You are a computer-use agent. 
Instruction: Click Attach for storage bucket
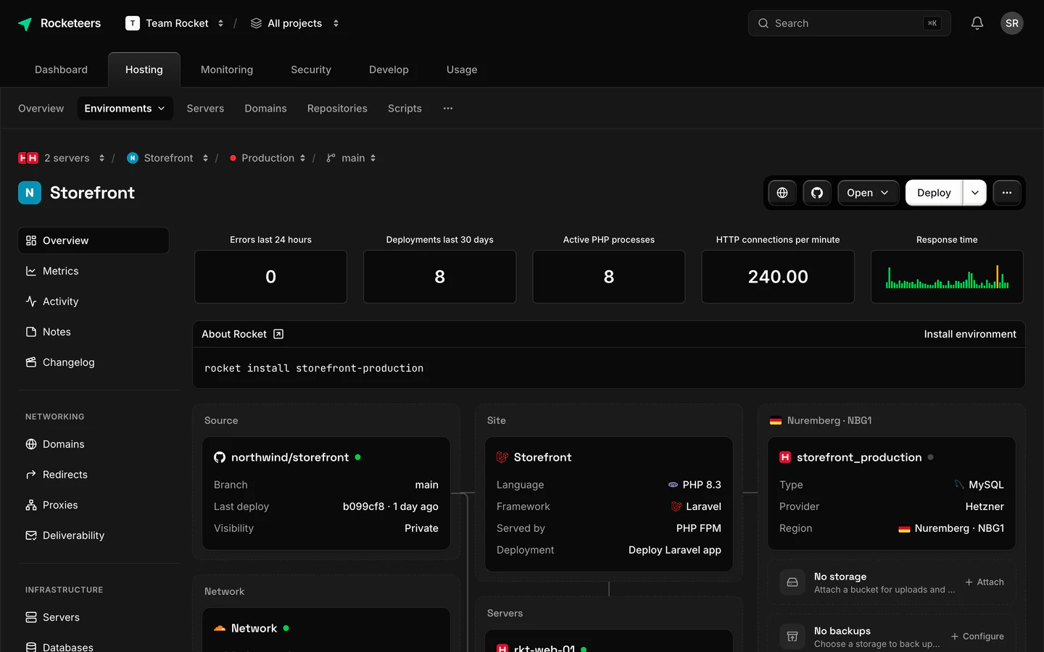tap(985, 582)
